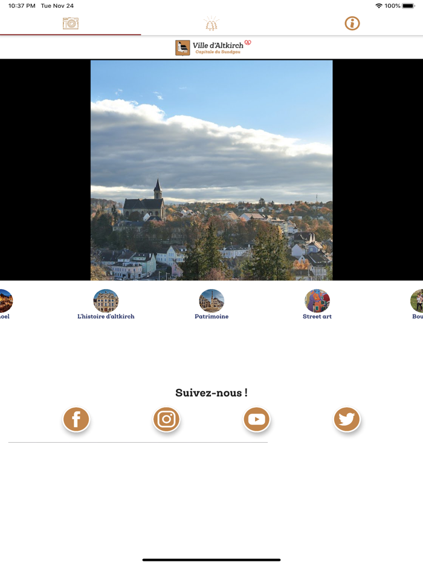The width and height of the screenshot is (423, 565).
Task: Open the camera photo tab
Action: [71, 24]
